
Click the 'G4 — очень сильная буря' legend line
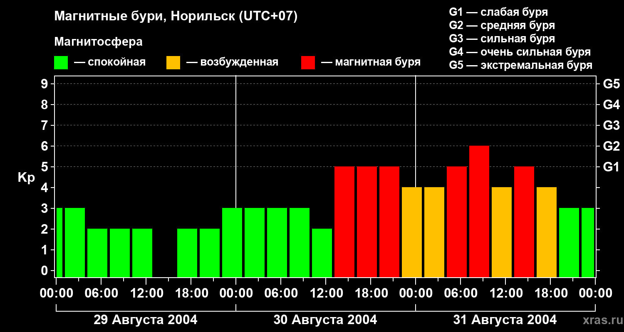pos(520,52)
